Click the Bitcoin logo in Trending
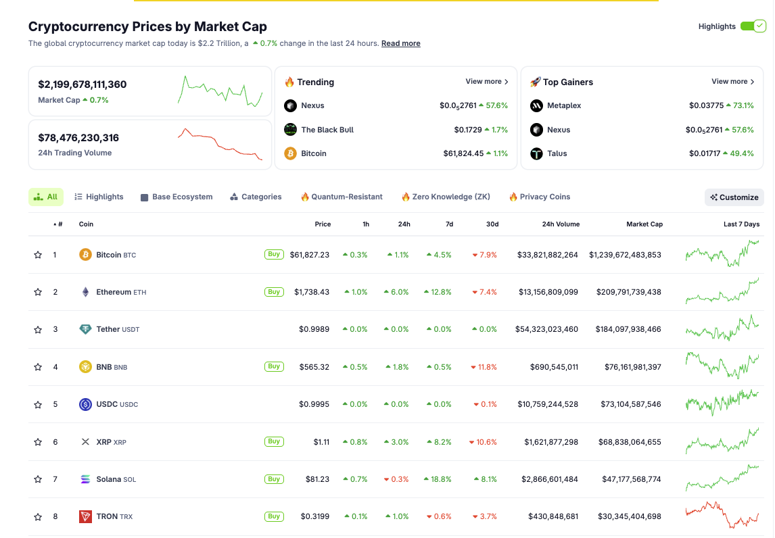This screenshot has height=538, width=775. pyautogui.click(x=291, y=153)
